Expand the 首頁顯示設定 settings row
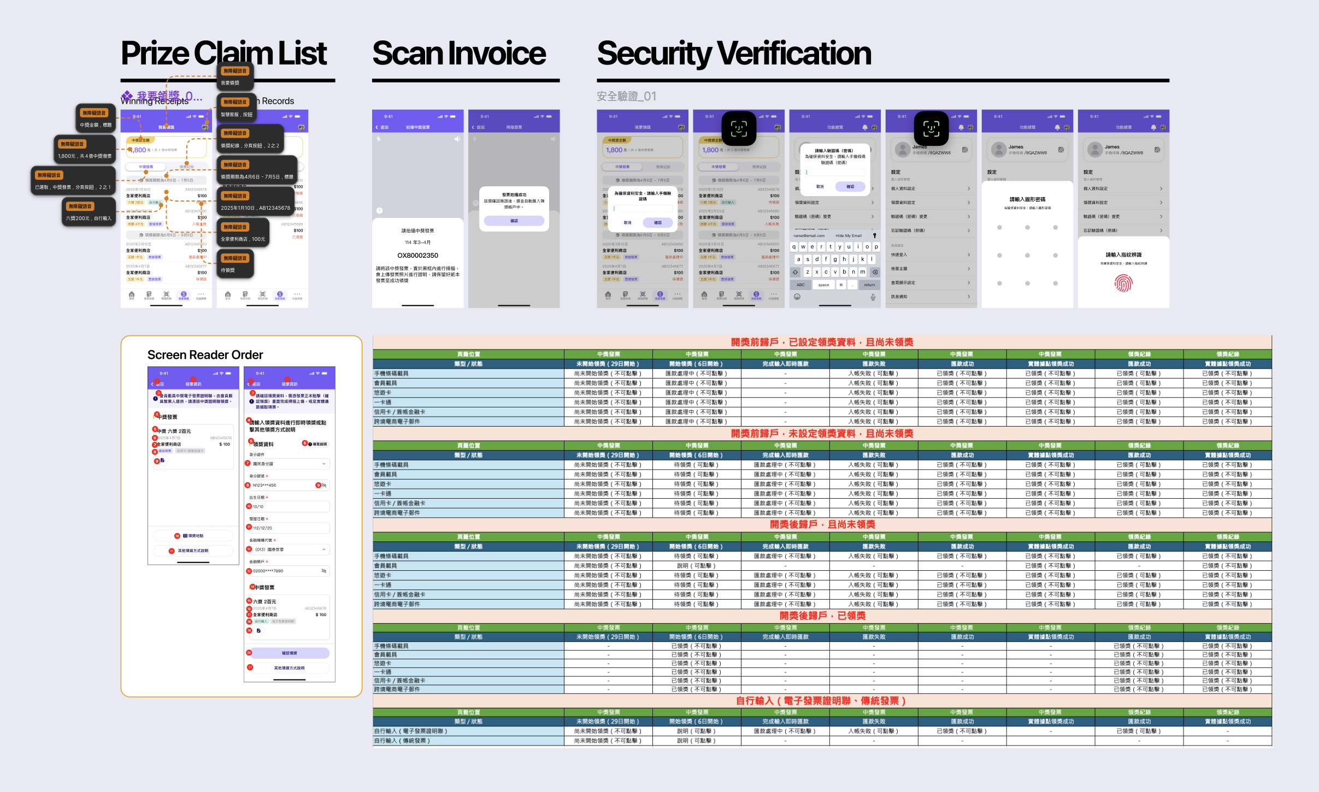This screenshot has height=792, width=1319. [x=931, y=283]
